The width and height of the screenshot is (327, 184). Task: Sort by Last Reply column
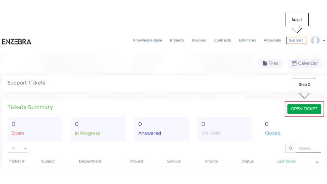pyautogui.click(x=286, y=161)
